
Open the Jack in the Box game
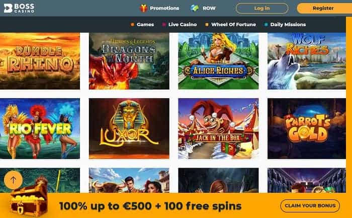point(218,128)
